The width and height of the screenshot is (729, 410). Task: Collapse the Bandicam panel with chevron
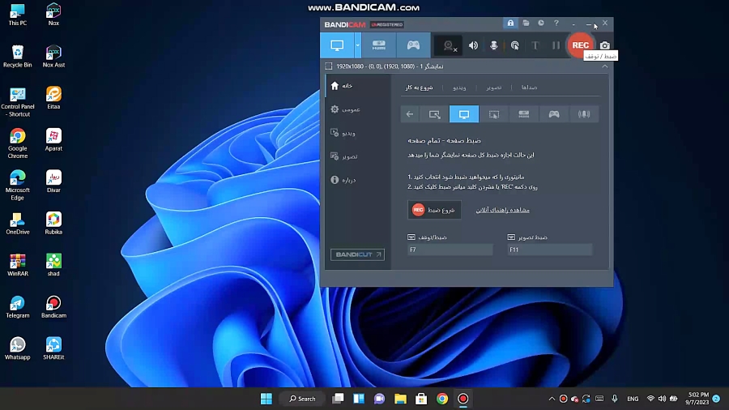click(x=604, y=66)
